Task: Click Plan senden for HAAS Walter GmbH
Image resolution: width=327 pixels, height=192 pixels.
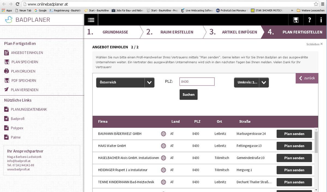Action: point(294,146)
